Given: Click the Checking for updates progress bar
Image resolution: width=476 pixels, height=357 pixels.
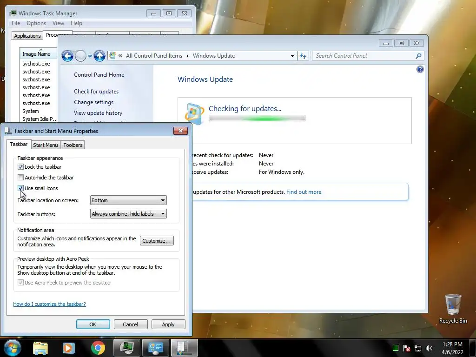Looking at the screenshot, I should [x=257, y=118].
